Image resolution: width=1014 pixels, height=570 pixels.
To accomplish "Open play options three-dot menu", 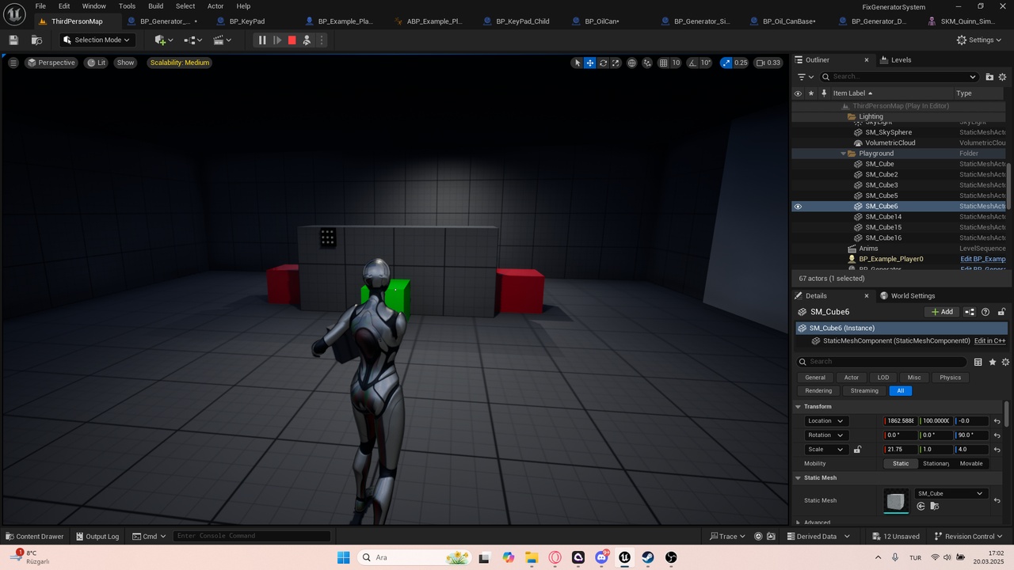I will 321,40.
